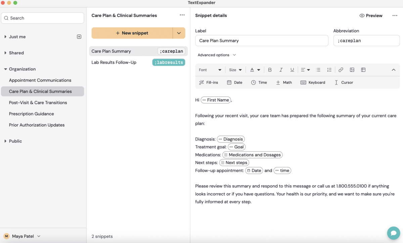This screenshot has width=403, height=243.
Task: Insert a Cursor position macro
Action: 344,82
